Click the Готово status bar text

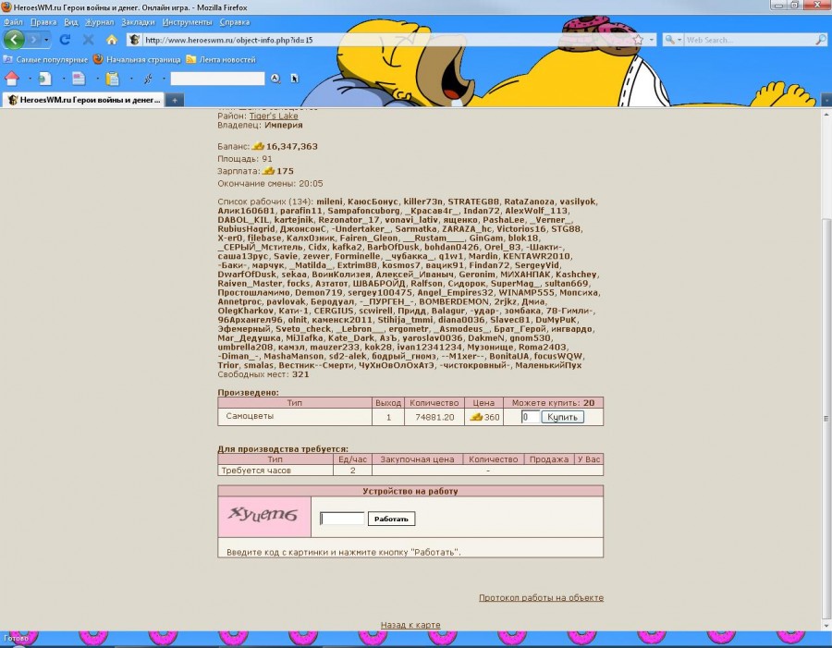[16, 638]
